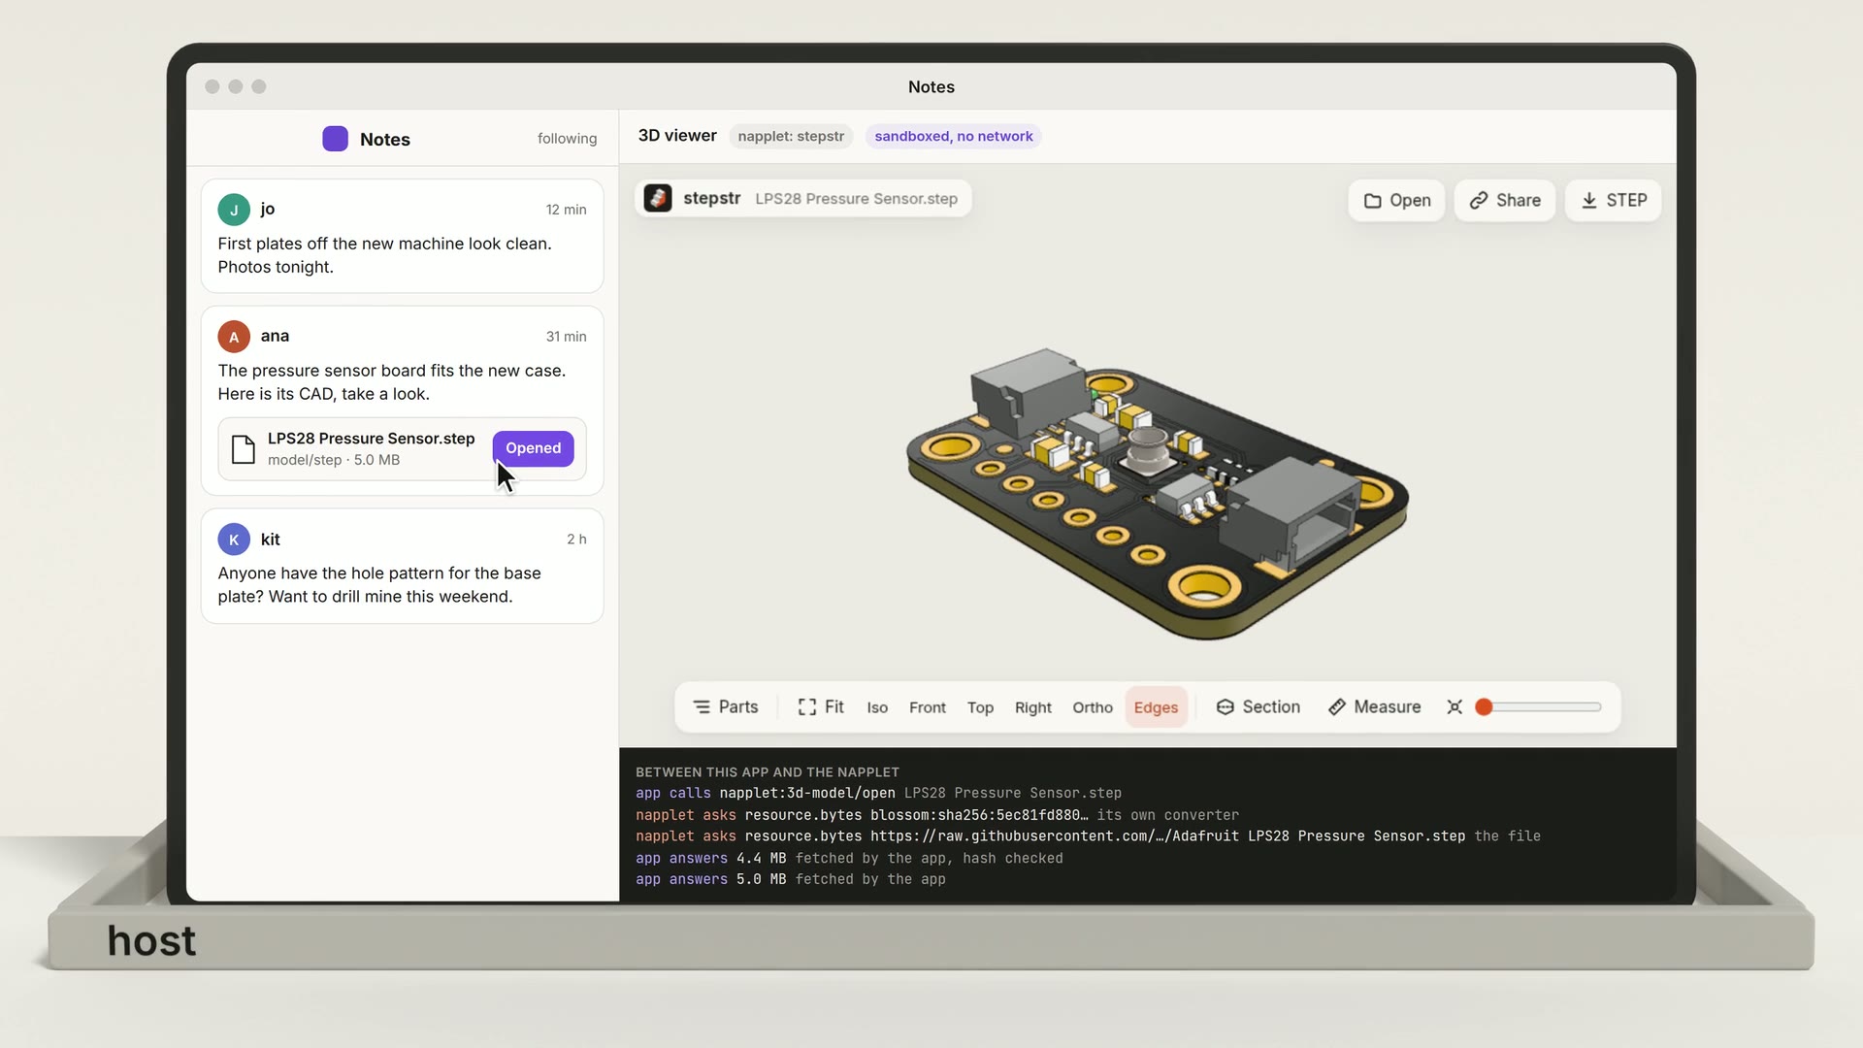Switch to Iso view

877,707
